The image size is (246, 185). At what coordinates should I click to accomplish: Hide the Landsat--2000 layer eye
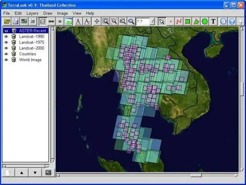pos(6,48)
